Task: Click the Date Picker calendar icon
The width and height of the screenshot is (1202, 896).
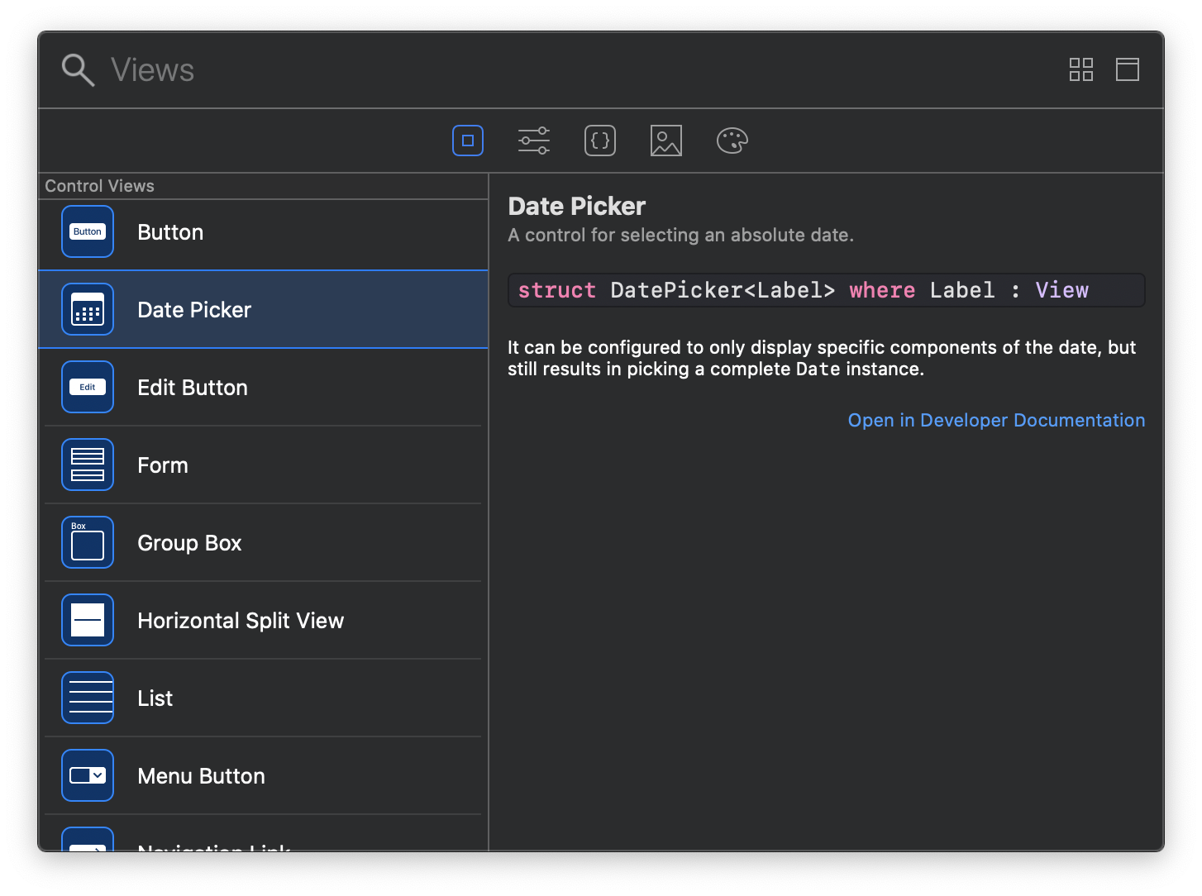Action: (x=88, y=310)
